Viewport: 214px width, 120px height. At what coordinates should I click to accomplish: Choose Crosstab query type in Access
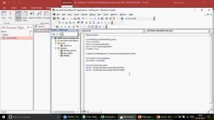[x=46, y=15]
